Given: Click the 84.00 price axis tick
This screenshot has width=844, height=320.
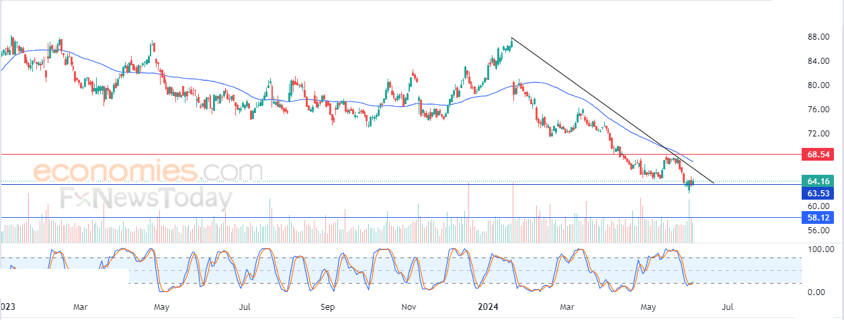Looking at the screenshot, I should tap(817, 61).
